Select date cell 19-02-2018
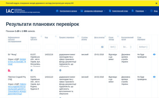The height and width of the screenshot is (98, 159). click(x=99, y=77)
